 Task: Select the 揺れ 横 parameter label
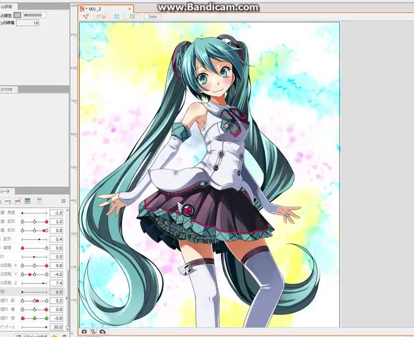[x=7, y=309]
